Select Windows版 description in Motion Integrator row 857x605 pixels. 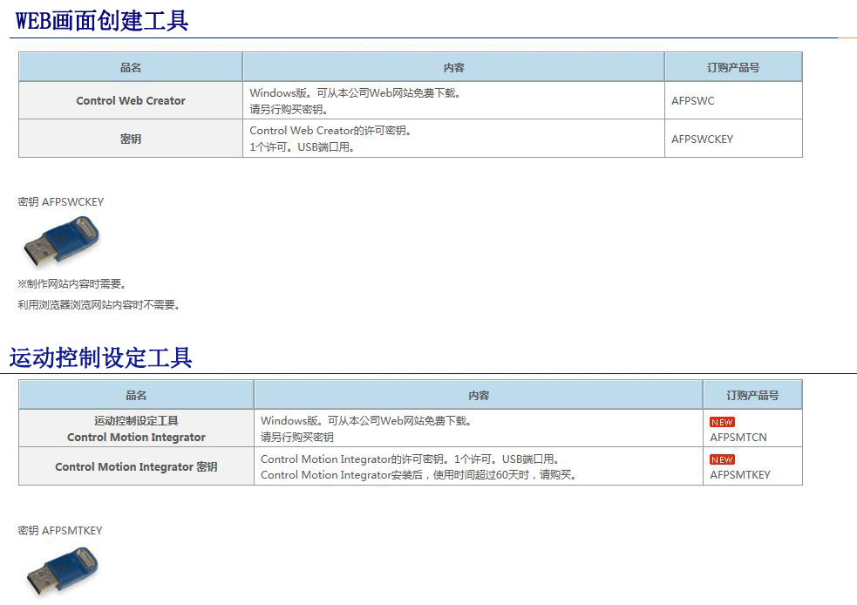366,421
